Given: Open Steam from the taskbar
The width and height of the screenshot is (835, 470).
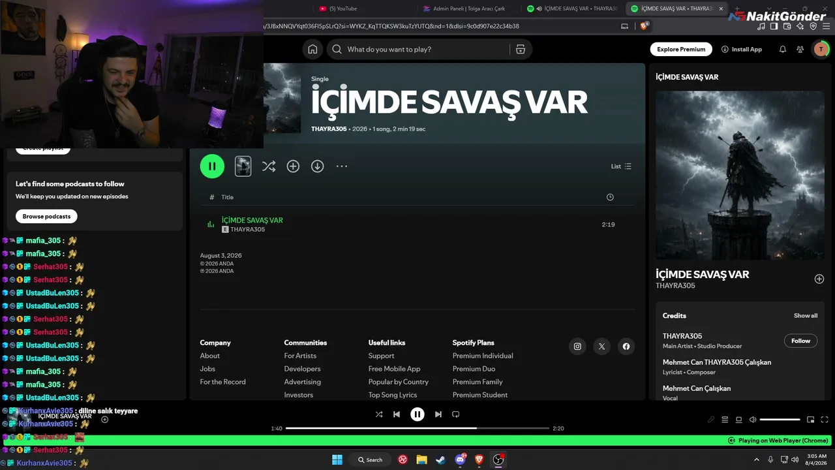Looking at the screenshot, I should tap(441, 460).
